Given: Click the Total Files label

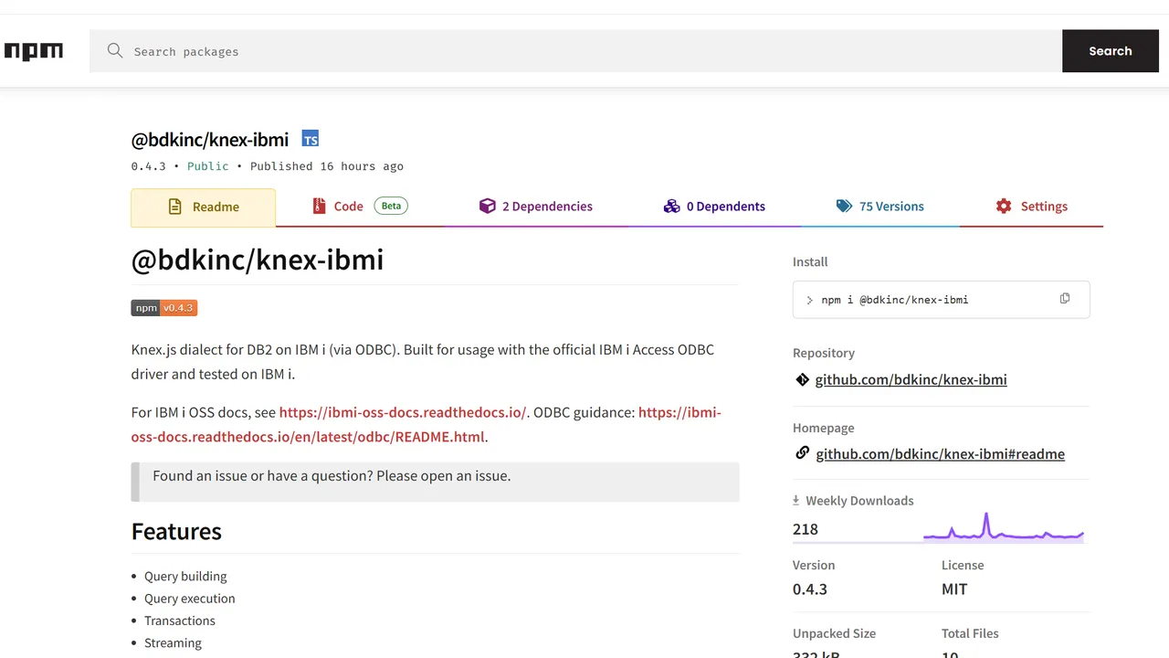Looking at the screenshot, I should tap(970, 633).
